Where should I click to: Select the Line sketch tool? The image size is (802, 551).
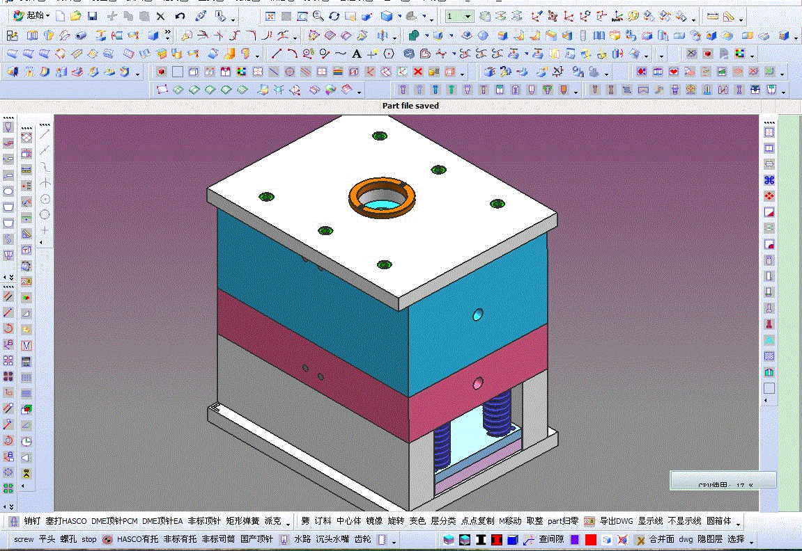(276, 53)
